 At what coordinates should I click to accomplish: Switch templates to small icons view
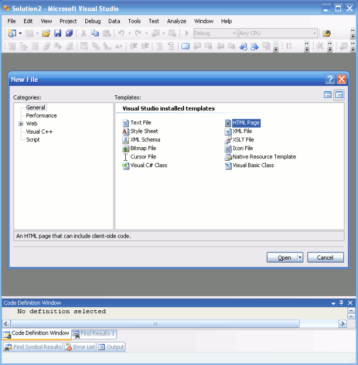pyautogui.click(x=339, y=95)
